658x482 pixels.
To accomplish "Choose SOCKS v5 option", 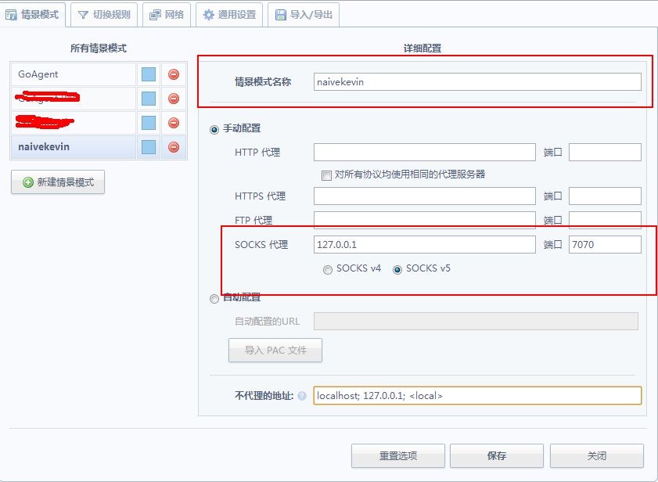I will tap(397, 269).
